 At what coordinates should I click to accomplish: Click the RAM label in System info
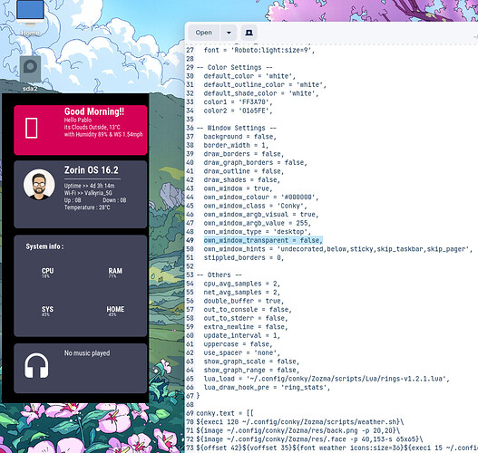coord(115,271)
